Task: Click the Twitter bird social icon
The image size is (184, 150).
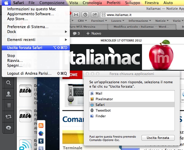Action: coord(41,134)
